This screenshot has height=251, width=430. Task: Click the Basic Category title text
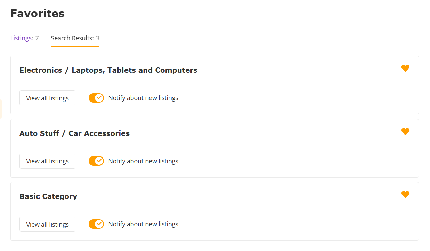pyautogui.click(x=48, y=196)
